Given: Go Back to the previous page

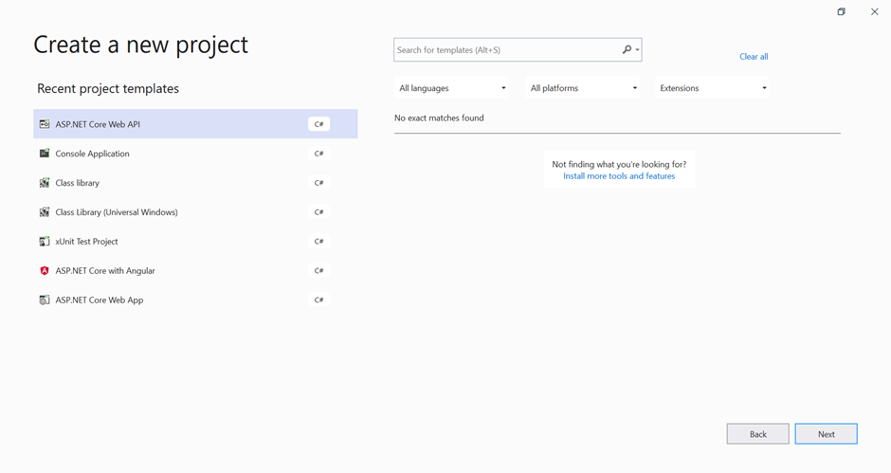Looking at the screenshot, I should [x=758, y=434].
